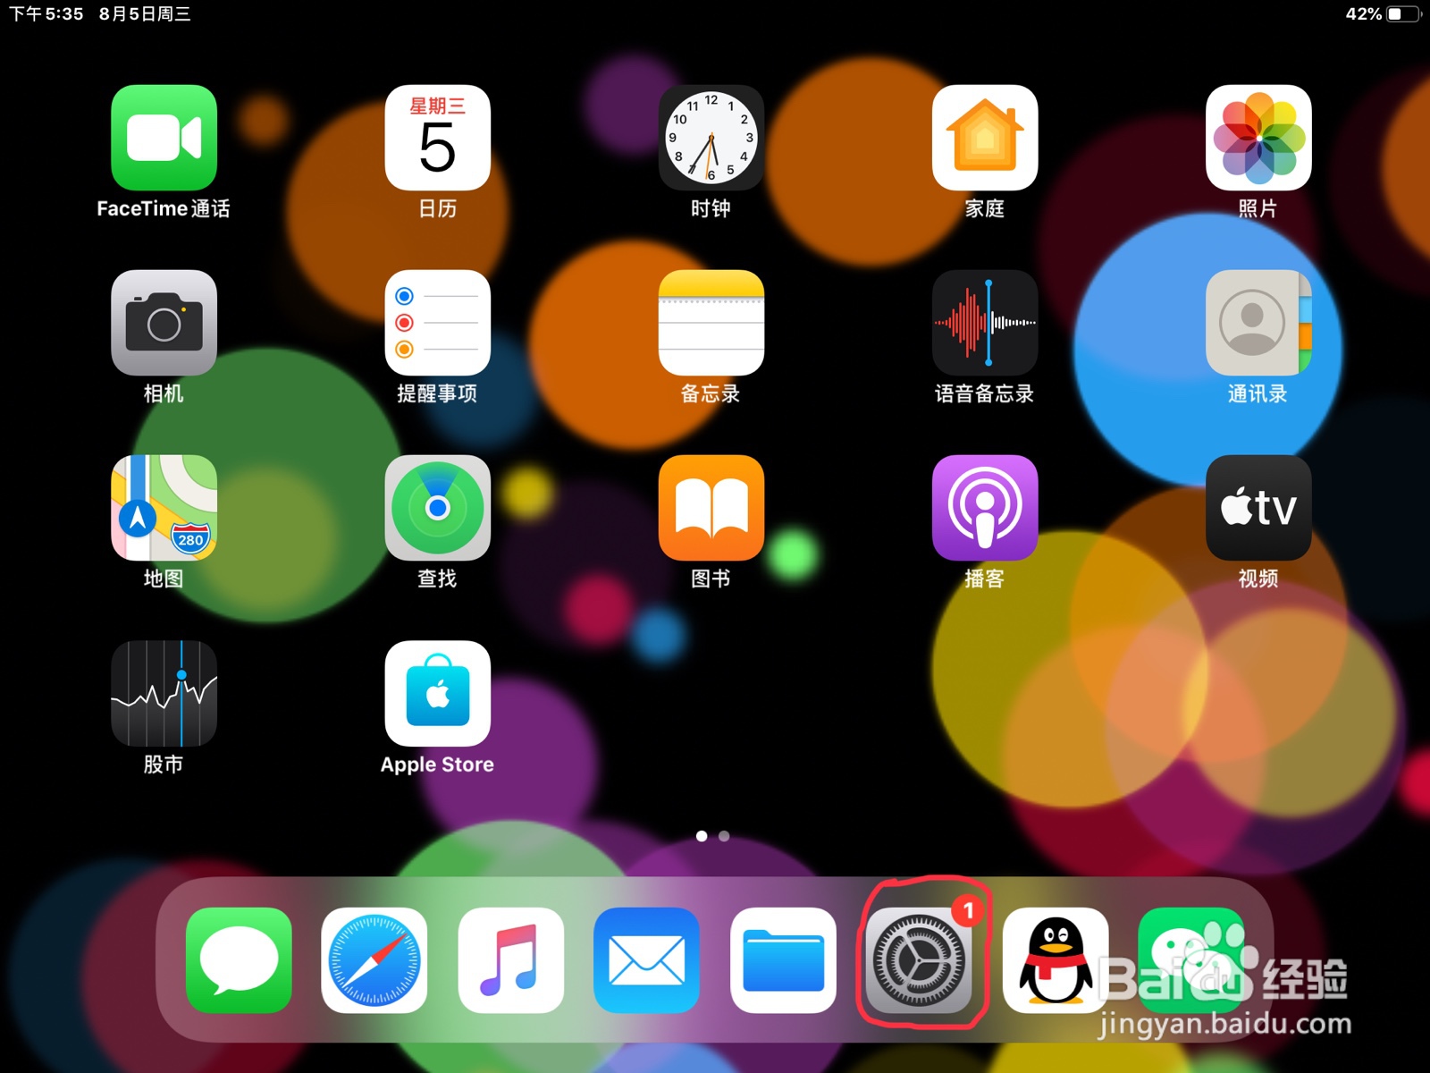This screenshot has height=1073, width=1430.
Task: Launch the Find My (查找) app
Action: 437,508
